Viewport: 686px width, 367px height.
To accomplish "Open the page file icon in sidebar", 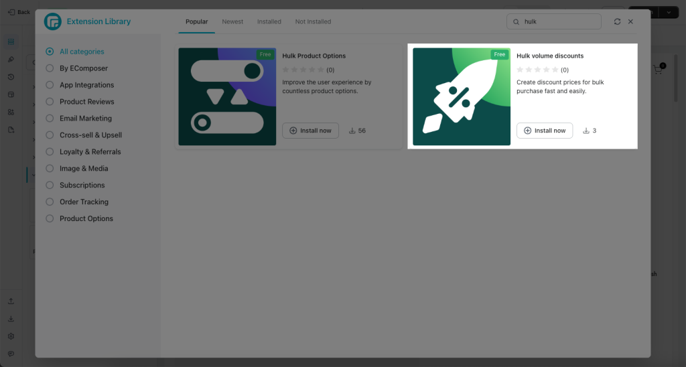I will [x=11, y=130].
